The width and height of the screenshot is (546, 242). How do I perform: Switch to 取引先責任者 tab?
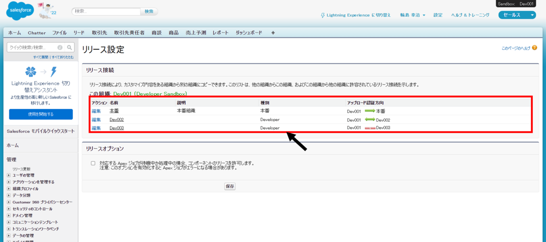129,33
